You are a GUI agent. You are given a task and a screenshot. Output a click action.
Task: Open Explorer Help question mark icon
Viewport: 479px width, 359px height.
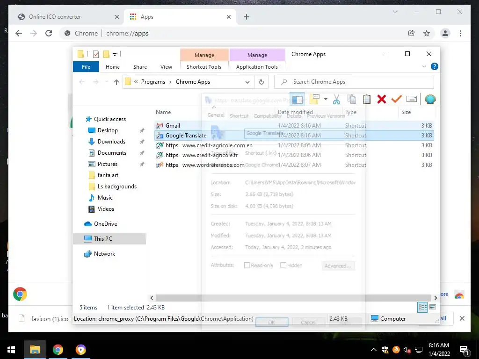click(x=434, y=66)
